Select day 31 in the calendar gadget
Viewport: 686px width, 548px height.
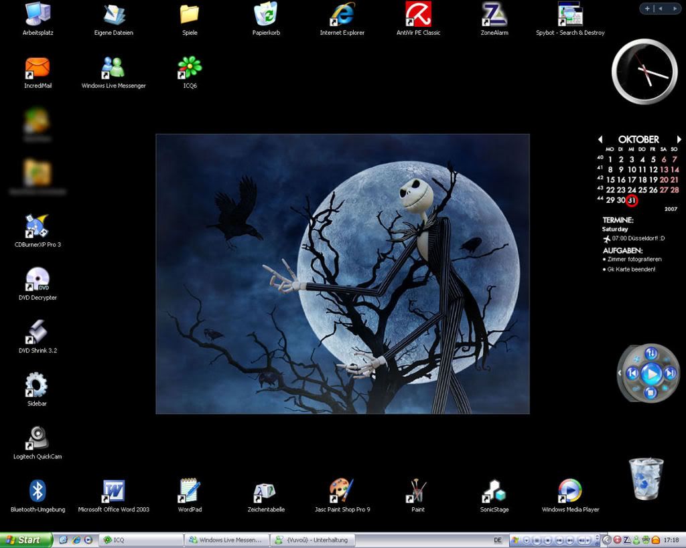(x=631, y=201)
